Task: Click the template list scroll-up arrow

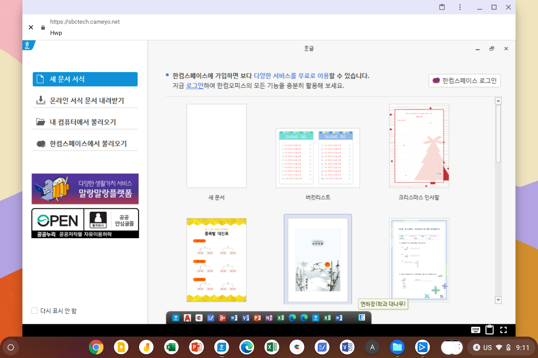Action: [x=498, y=101]
